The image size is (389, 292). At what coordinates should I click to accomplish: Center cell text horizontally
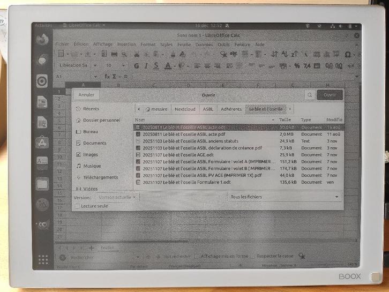click(x=207, y=66)
